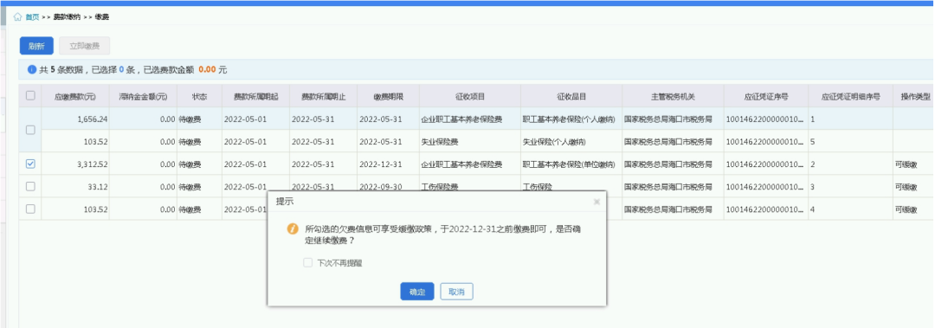Click the 2022-12-31 deadline cell
This screenshot has width=935, height=328.
click(388, 164)
